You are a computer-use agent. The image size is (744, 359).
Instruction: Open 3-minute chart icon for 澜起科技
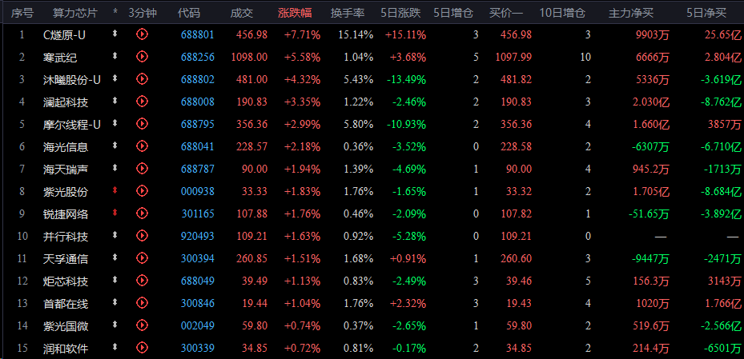(142, 102)
